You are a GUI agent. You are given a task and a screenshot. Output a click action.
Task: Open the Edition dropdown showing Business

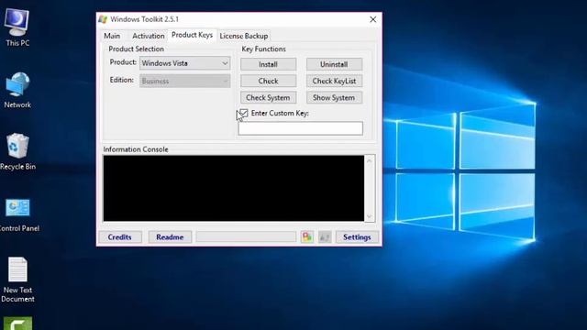click(185, 81)
